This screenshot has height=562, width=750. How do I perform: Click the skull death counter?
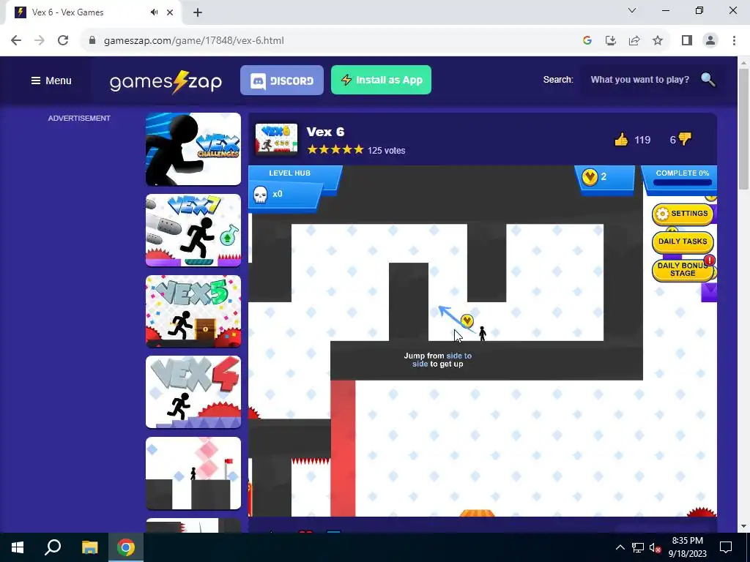pyautogui.click(x=284, y=195)
